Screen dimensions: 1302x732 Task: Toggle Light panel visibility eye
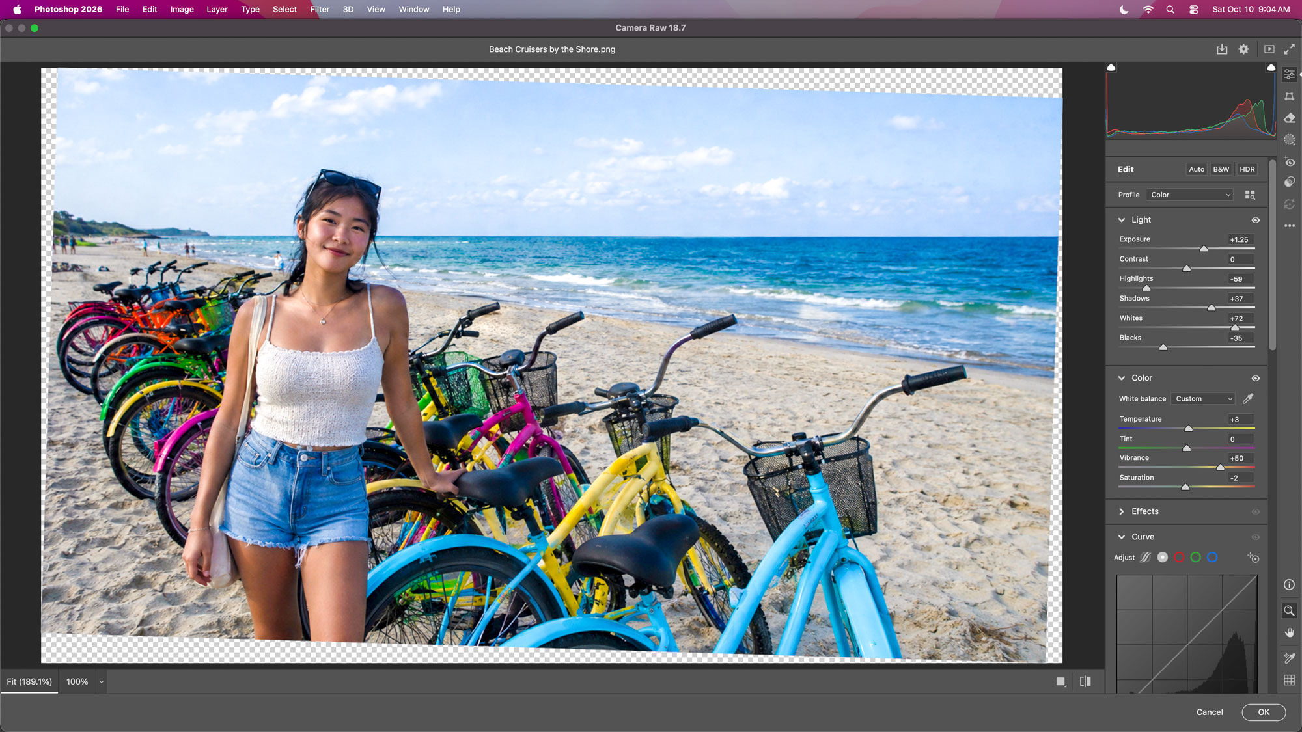tap(1256, 220)
